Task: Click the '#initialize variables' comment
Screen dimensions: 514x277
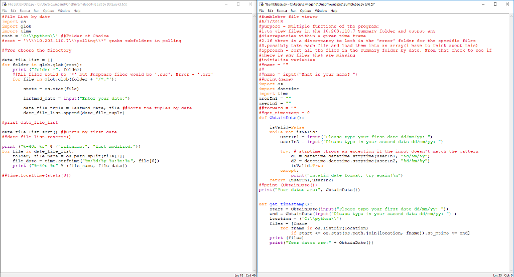Action: (287, 60)
